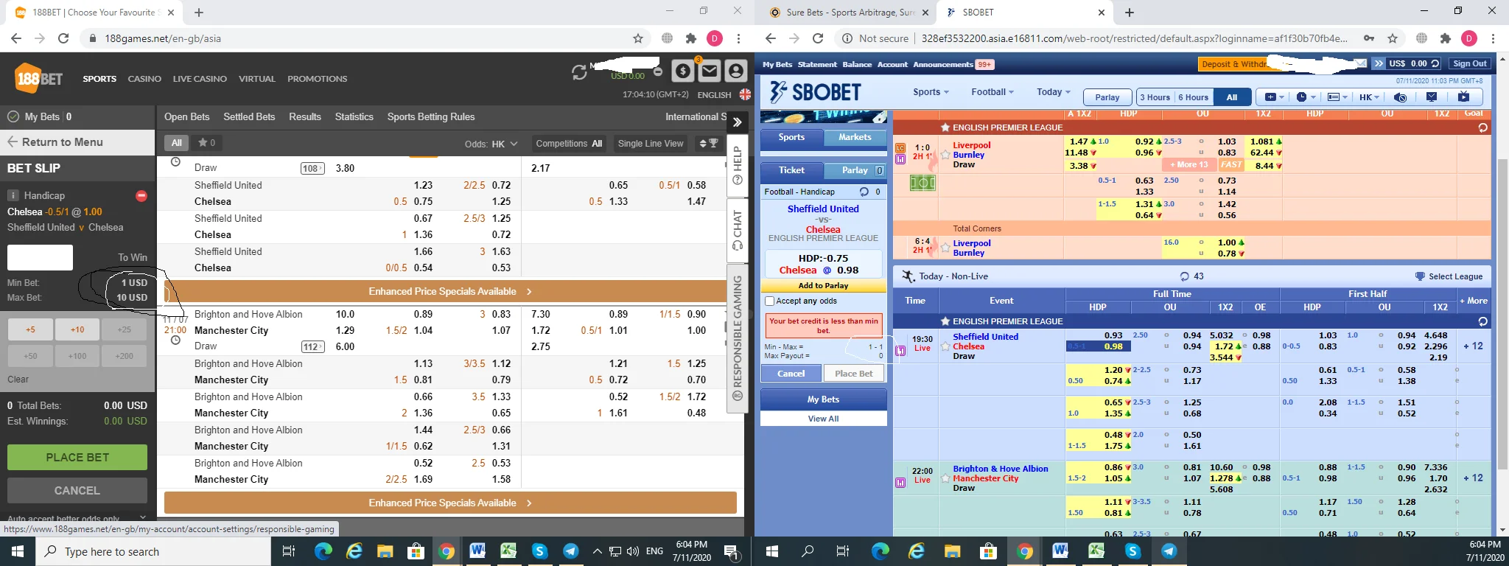Click the 188BET logo

[38, 78]
